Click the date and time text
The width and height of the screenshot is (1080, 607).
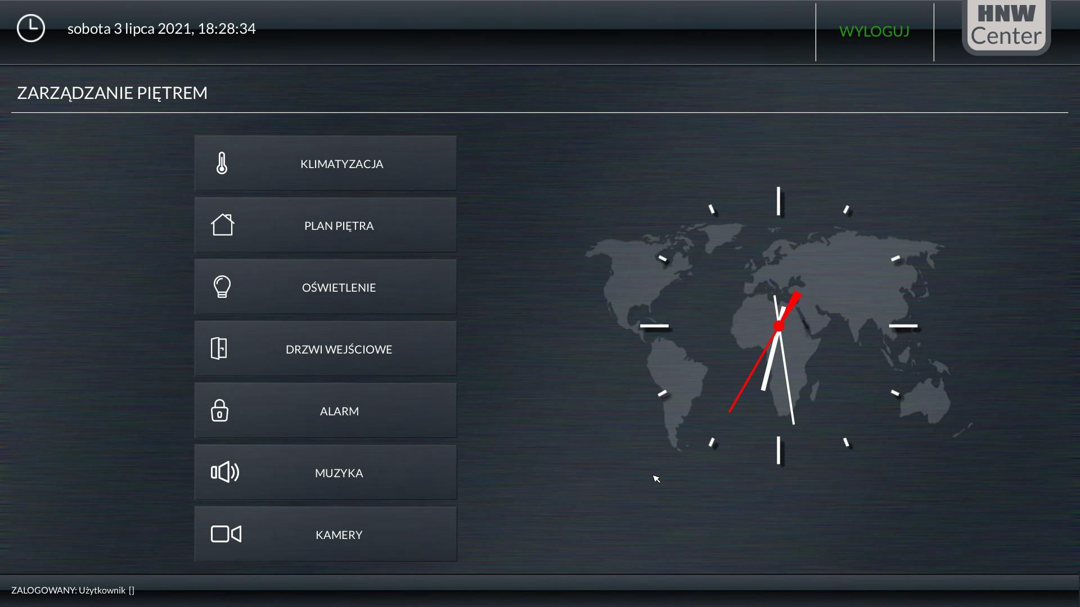(161, 29)
